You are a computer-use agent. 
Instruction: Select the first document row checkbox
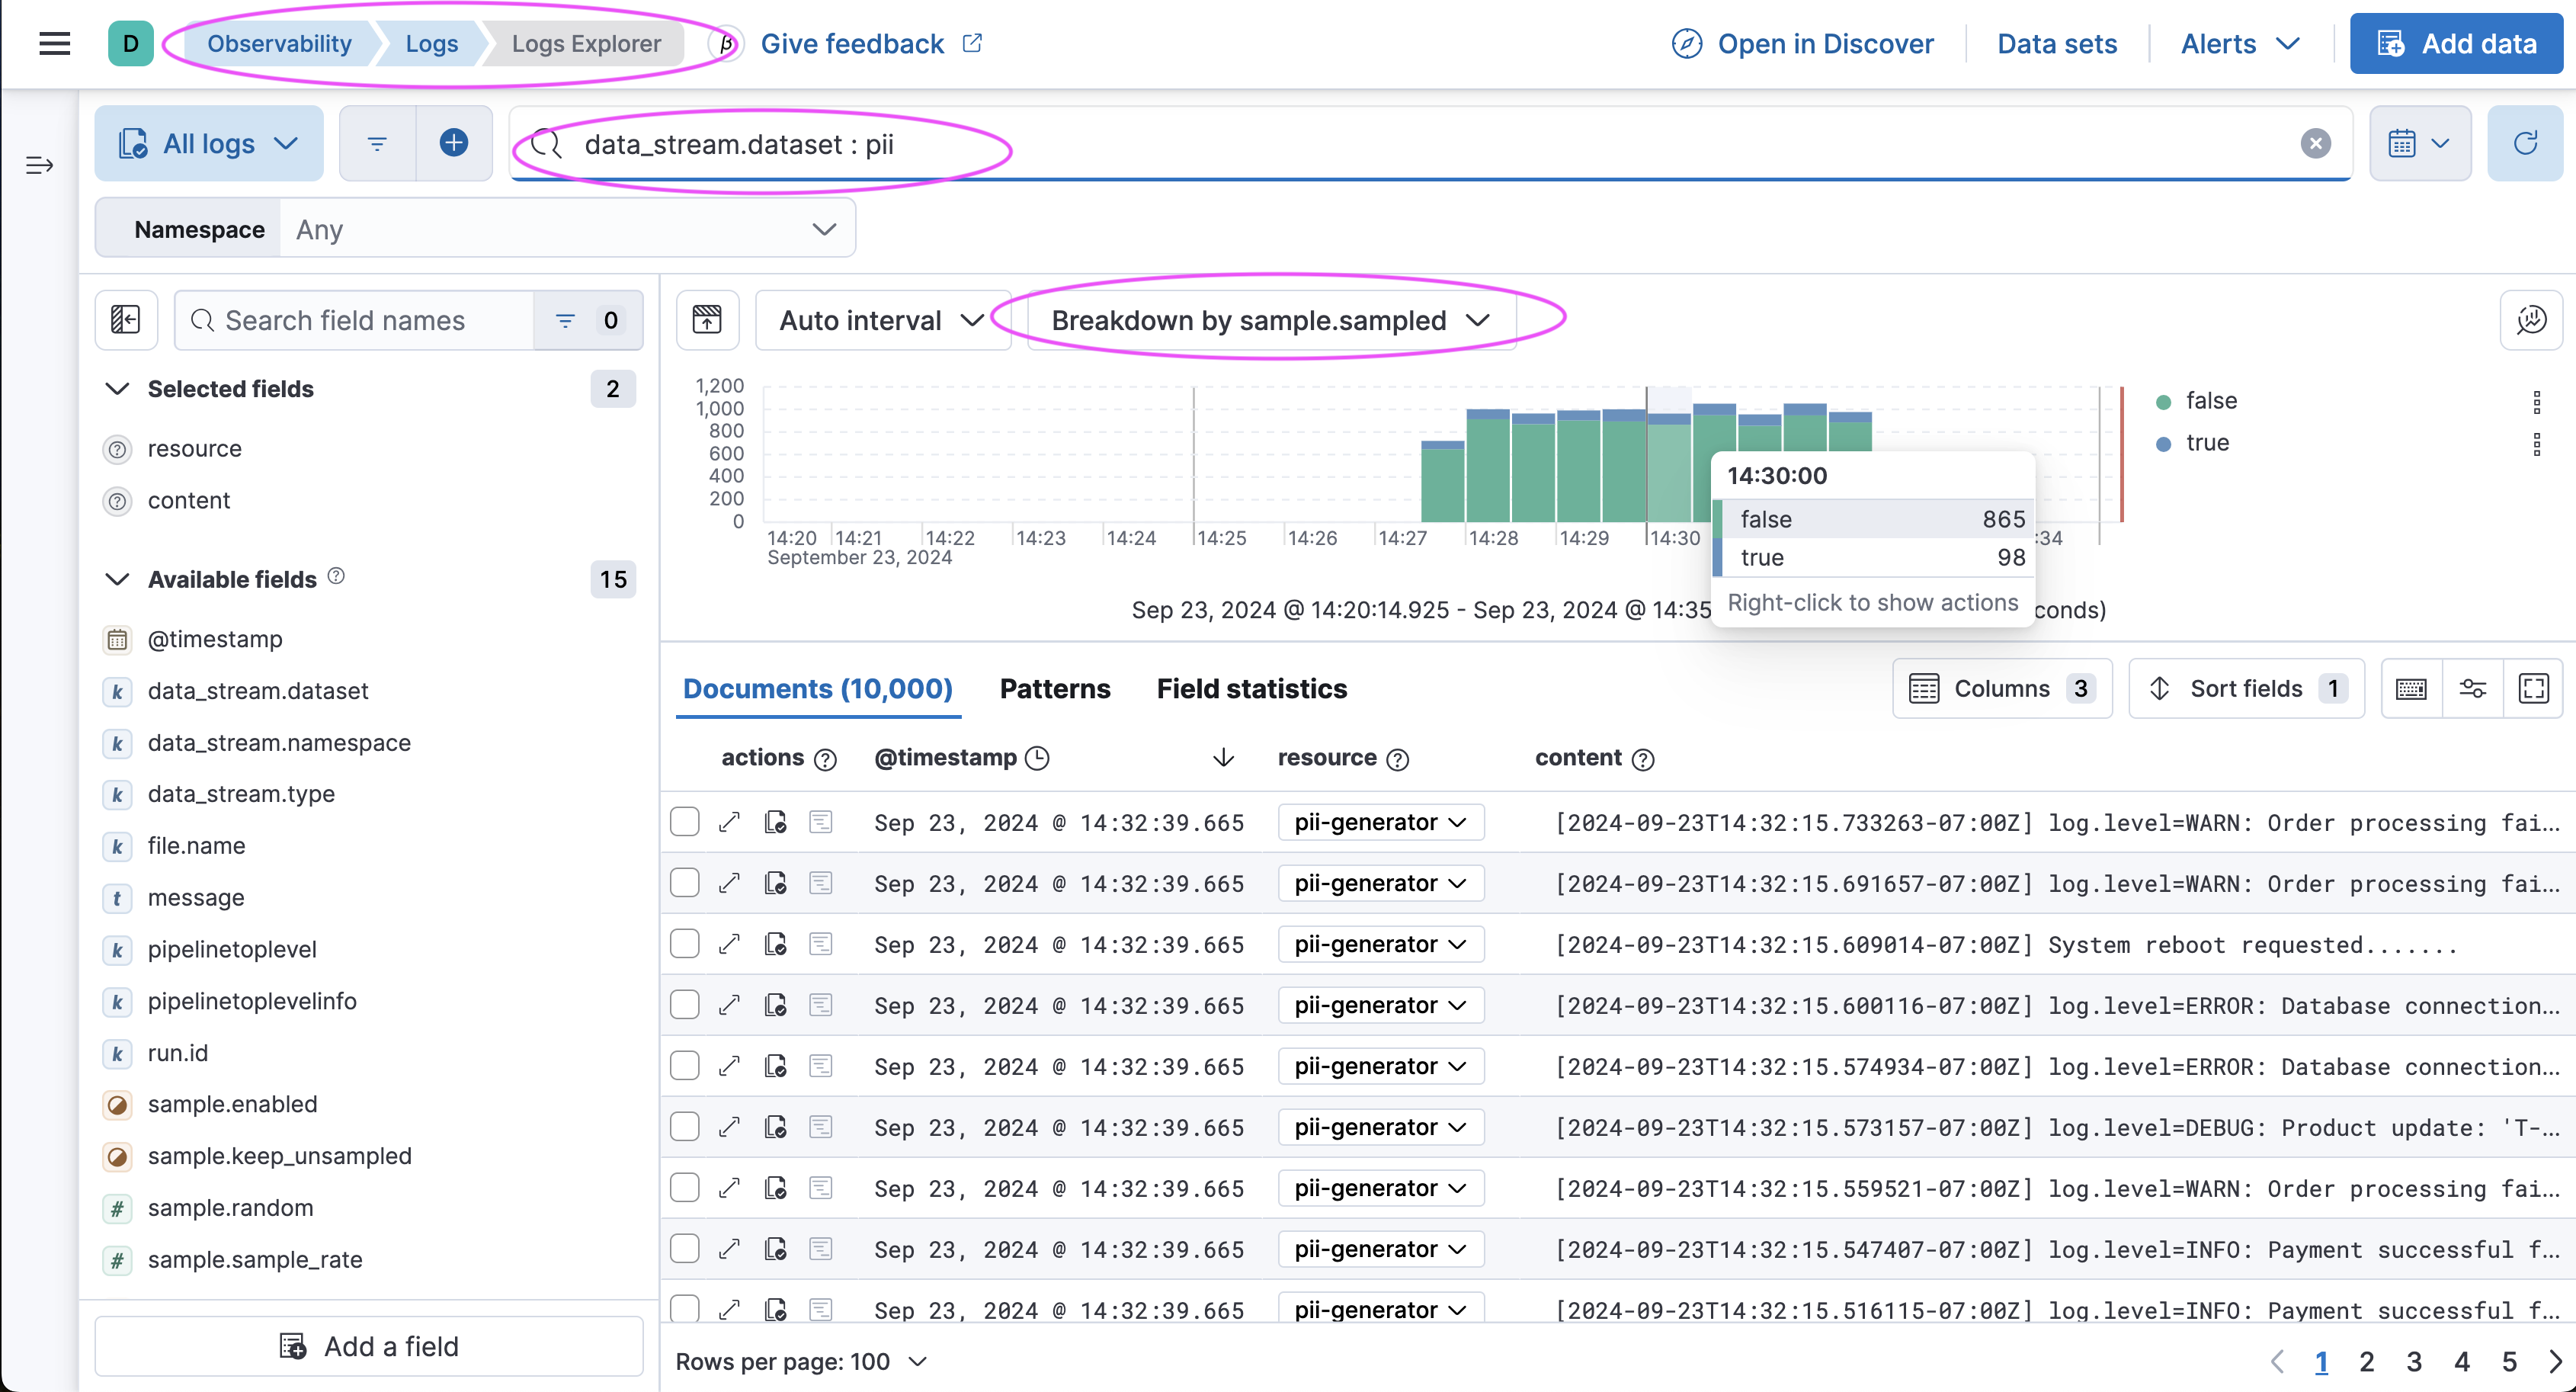coord(685,822)
